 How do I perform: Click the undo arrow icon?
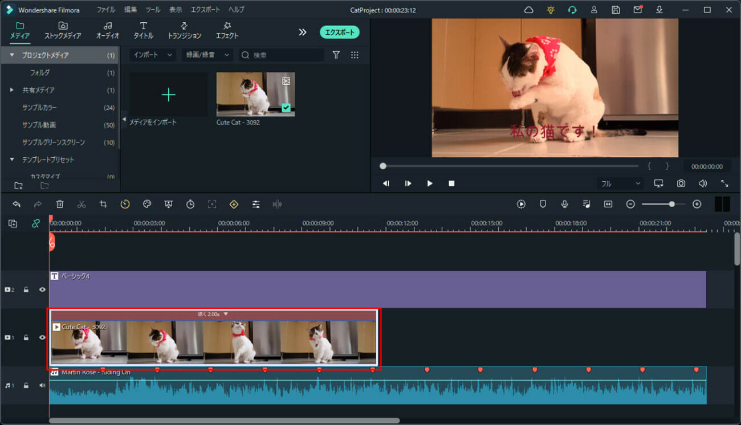pos(17,204)
